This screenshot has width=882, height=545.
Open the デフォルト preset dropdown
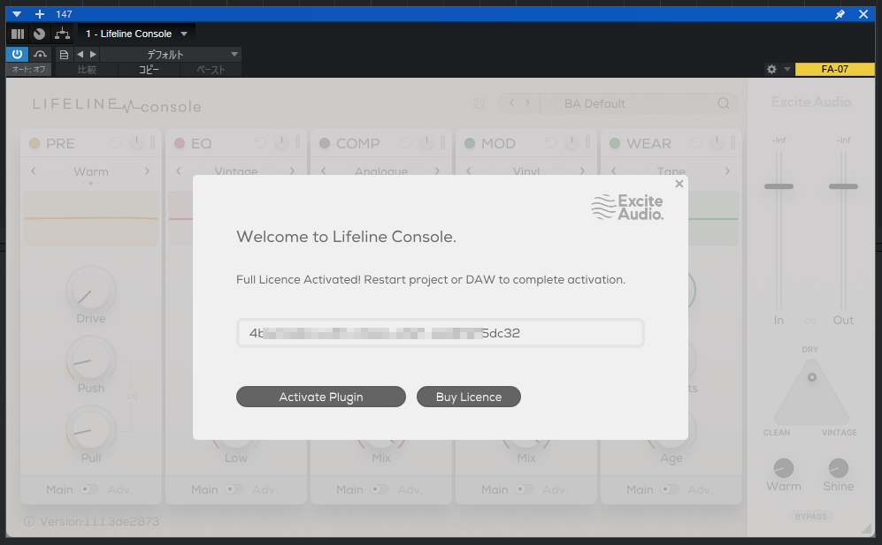pyautogui.click(x=171, y=55)
